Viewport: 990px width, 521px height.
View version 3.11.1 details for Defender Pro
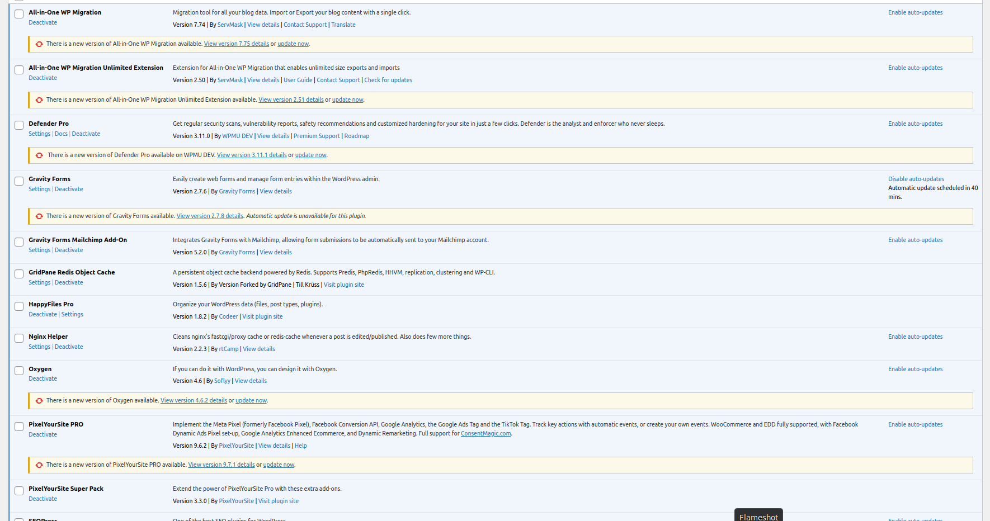pos(252,155)
